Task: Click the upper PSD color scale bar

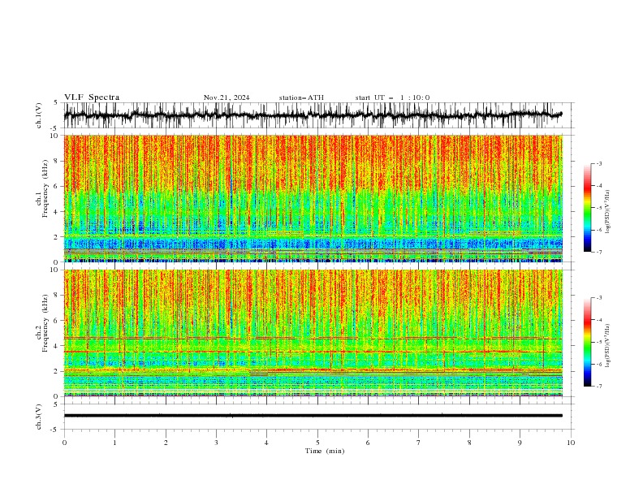Action: 587,208
